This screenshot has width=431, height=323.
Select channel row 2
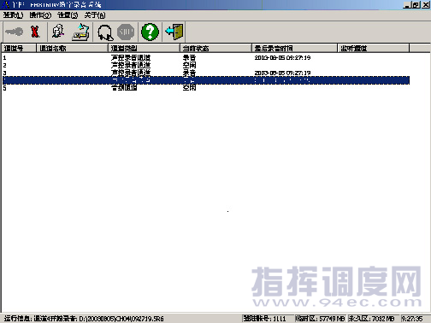pyautogui.click(x=206, y=65)
